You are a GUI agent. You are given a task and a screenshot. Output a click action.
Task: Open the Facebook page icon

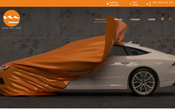click(162, 19)
